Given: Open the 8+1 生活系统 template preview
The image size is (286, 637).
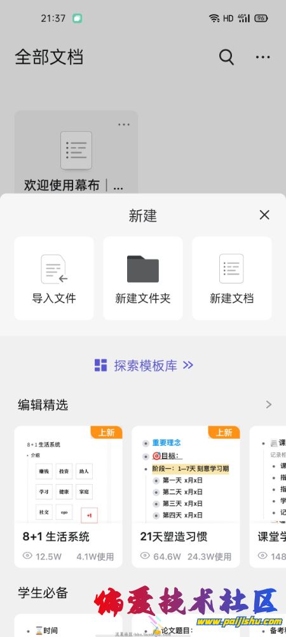Looking at the screenshot, I should click(68, 474).
